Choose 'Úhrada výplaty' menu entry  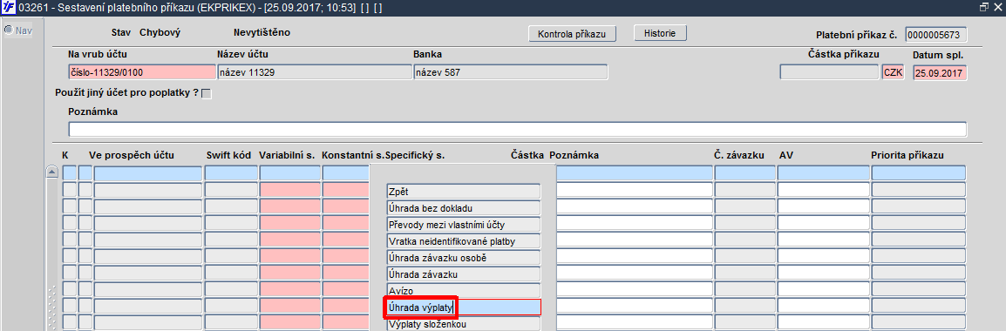pyautogui.click(x=463, y=307)
